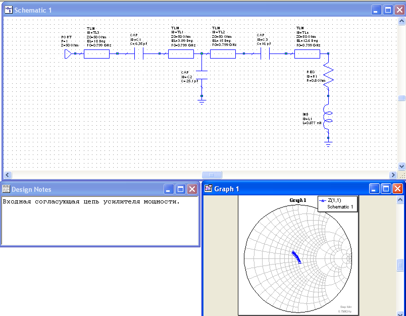Image resolution: width=406 pixels, height=316 pixels.
Task: Click Schematic 1 horizontal scrollbar right arrow
Action: click(393, 175)
